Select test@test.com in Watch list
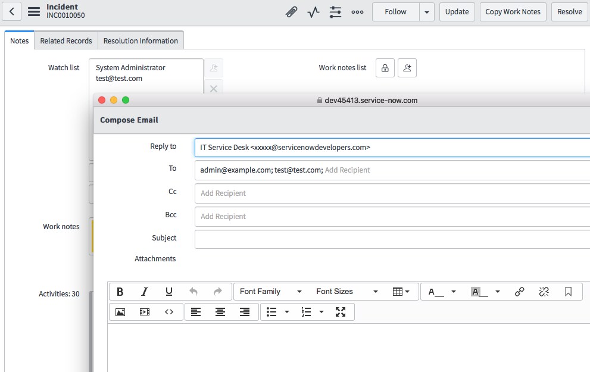This screenshot has width=590, height=372. [119, 79]
